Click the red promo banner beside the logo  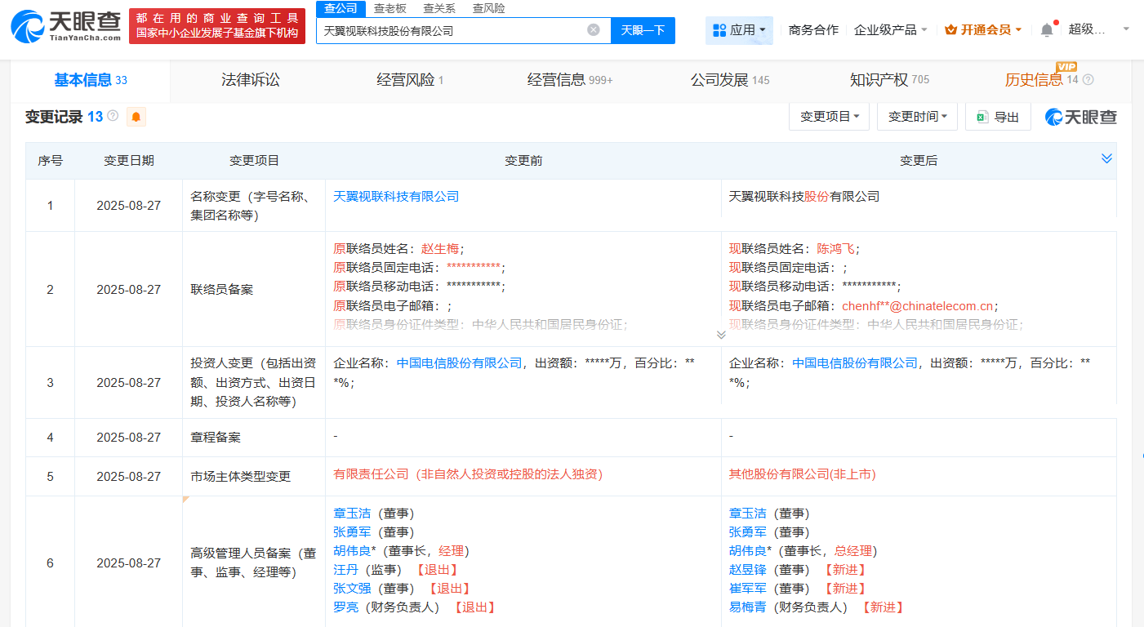tap(217, 26)
